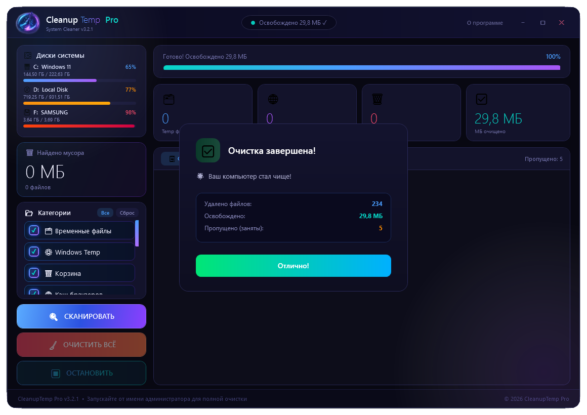This screenshot has height=415, width=587.
Task: Click the D: Local Disk drive icon
Action: click(27, 90)
